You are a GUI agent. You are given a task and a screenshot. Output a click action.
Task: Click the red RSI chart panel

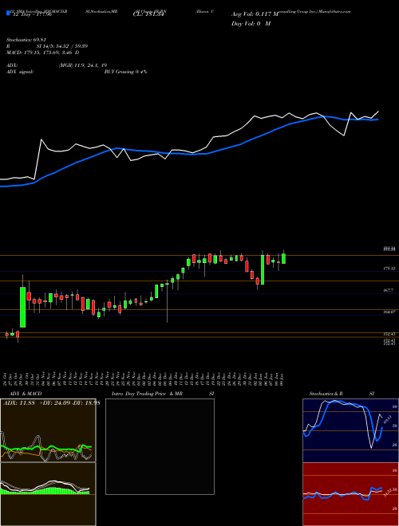(x=350, y=494)
